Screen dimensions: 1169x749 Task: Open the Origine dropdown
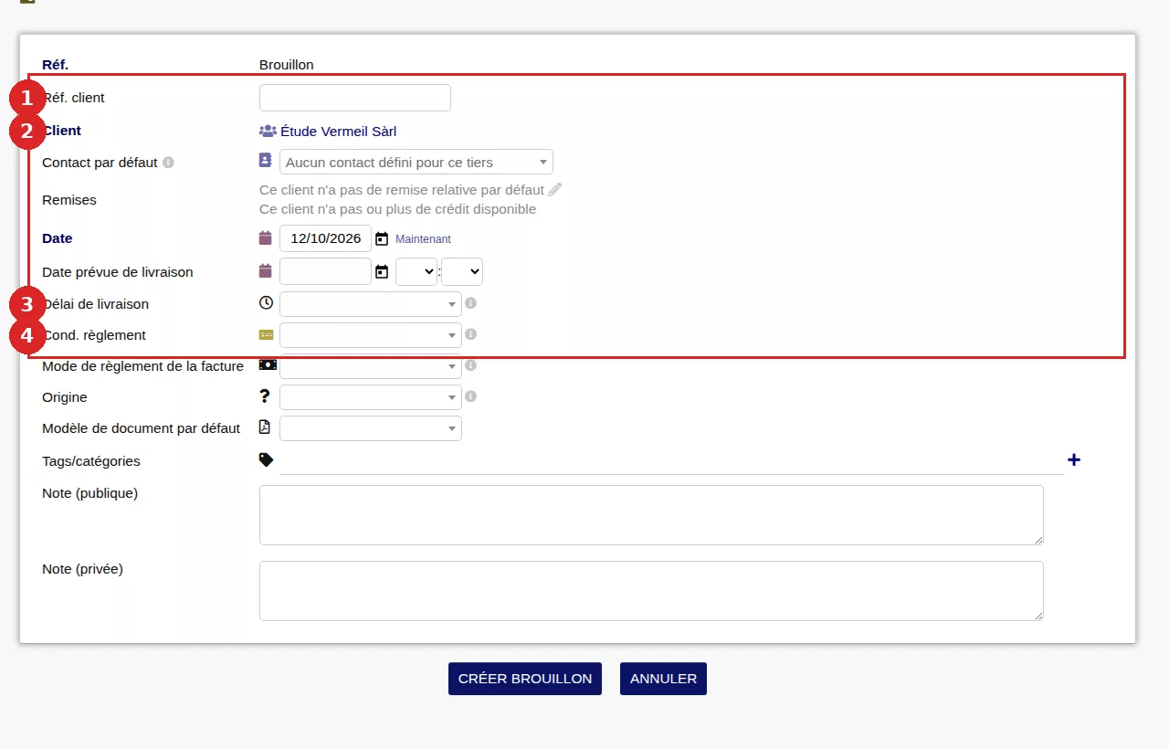(371, 397)
